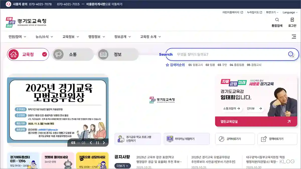Click inside the search input field
The width and height of the screenshot is (301, 169).
click(x=221, y=54)
